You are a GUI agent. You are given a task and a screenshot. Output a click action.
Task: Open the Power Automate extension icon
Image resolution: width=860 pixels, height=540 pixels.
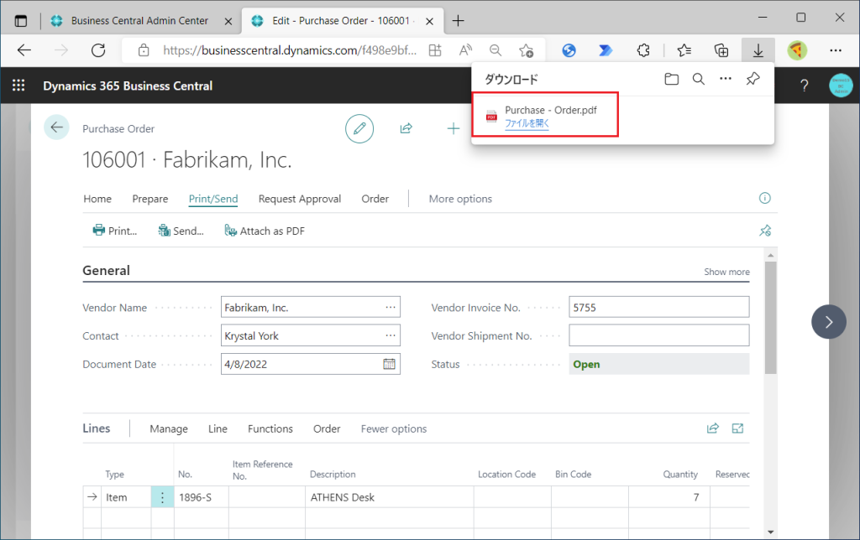pyautogui.click(x=606, y=50)
